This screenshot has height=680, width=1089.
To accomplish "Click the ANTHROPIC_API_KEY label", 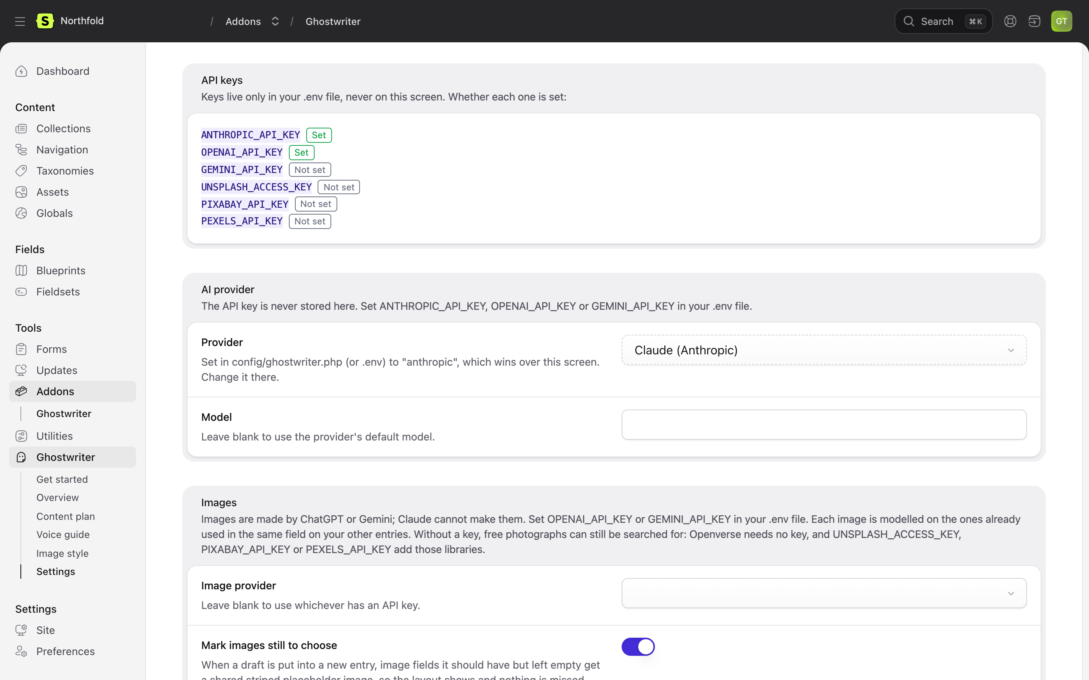I will 250,135.
